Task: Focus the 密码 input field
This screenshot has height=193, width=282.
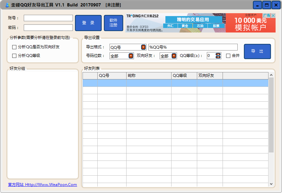Action: (48, 28)
